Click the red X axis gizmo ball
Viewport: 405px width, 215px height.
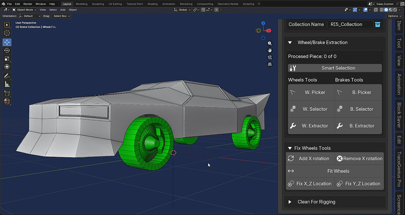pyautogui.click(x=269, y=31)
